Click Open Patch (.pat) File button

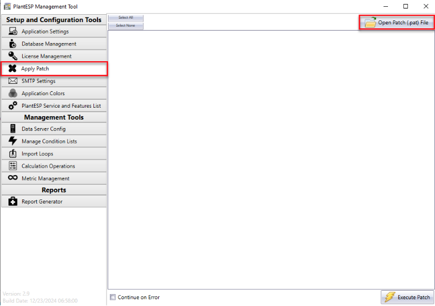click(x=396, y=23)
